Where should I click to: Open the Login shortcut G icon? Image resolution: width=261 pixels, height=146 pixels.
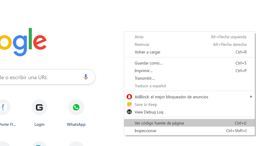(39, 107)
